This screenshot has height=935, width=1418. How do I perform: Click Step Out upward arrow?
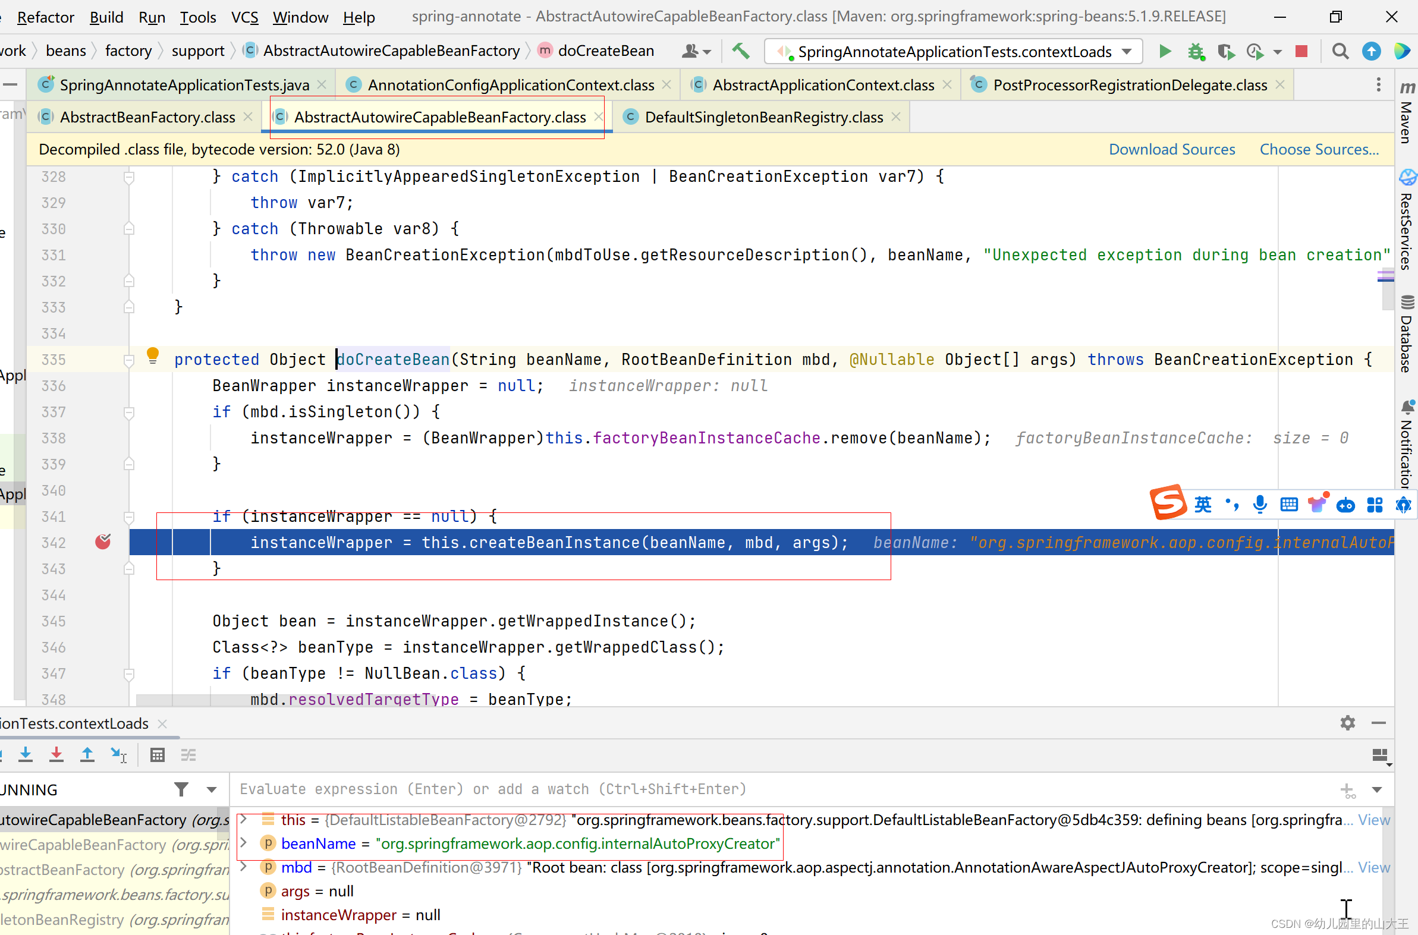[x=87, y=754]
